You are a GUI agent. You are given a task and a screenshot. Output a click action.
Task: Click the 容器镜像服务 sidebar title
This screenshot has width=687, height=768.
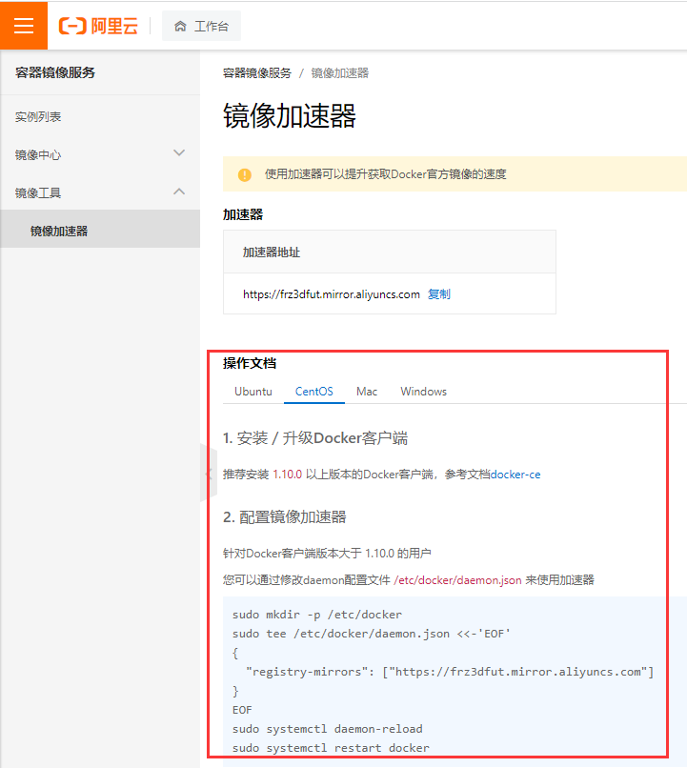point(55,72)
